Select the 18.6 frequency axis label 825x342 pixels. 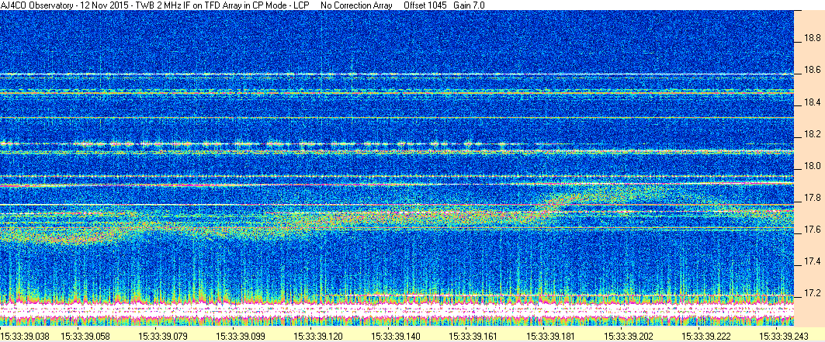(811, 70)
